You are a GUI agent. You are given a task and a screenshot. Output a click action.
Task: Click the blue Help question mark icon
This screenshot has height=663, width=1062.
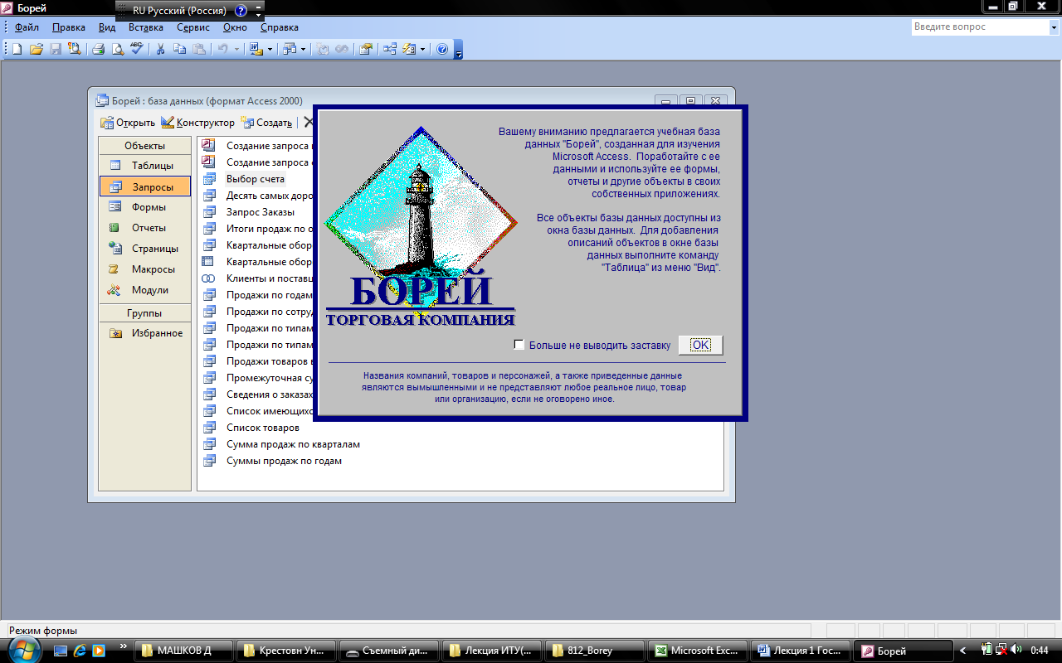[x=442, y=49]
